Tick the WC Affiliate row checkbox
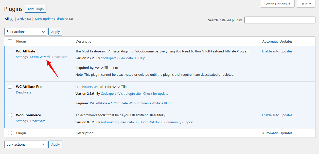 pyautogui.click(x=10, y=51)
